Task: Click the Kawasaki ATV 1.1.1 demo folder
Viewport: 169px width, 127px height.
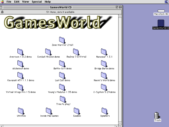Action: pyautogui.click(x=20, y=75)
